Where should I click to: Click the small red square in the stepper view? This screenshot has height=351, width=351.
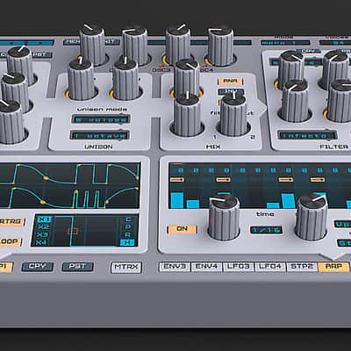(73, 232)
